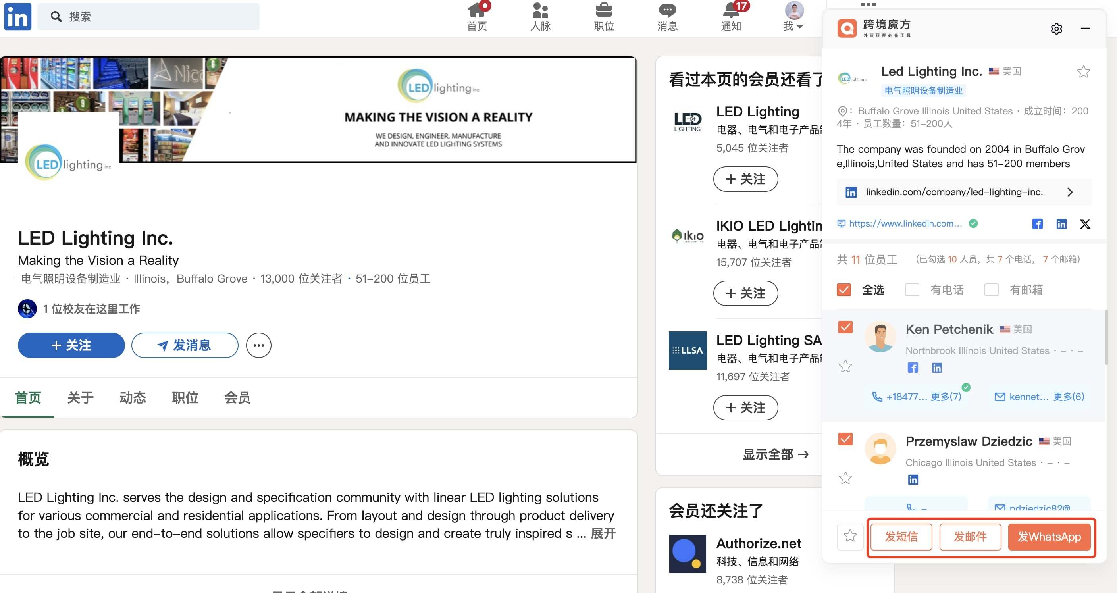Star the Przemyslaw Dziedzic contact
1117x593 pixels.
(x=845, y=478)
